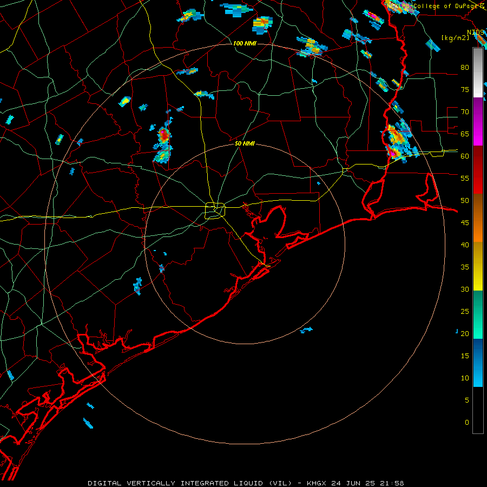Click the yellow highway loop at radar center
Viewport: 487px width, 487px height.
point(215,210)
